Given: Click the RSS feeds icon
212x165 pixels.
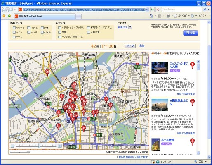Looking at the screenshot, I should coord(160,16).
